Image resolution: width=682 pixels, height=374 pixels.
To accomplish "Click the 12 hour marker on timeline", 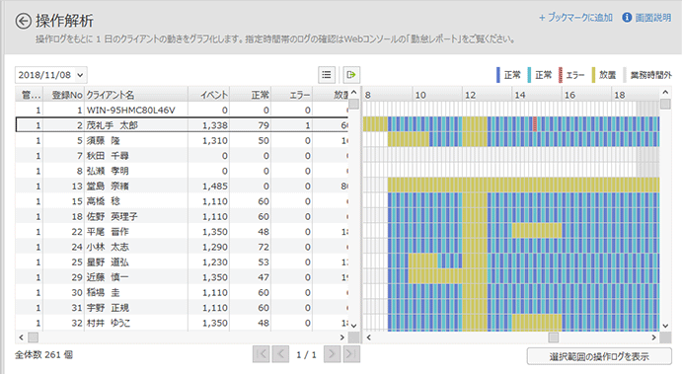I will pyautogui.click(x=470, y=95).
